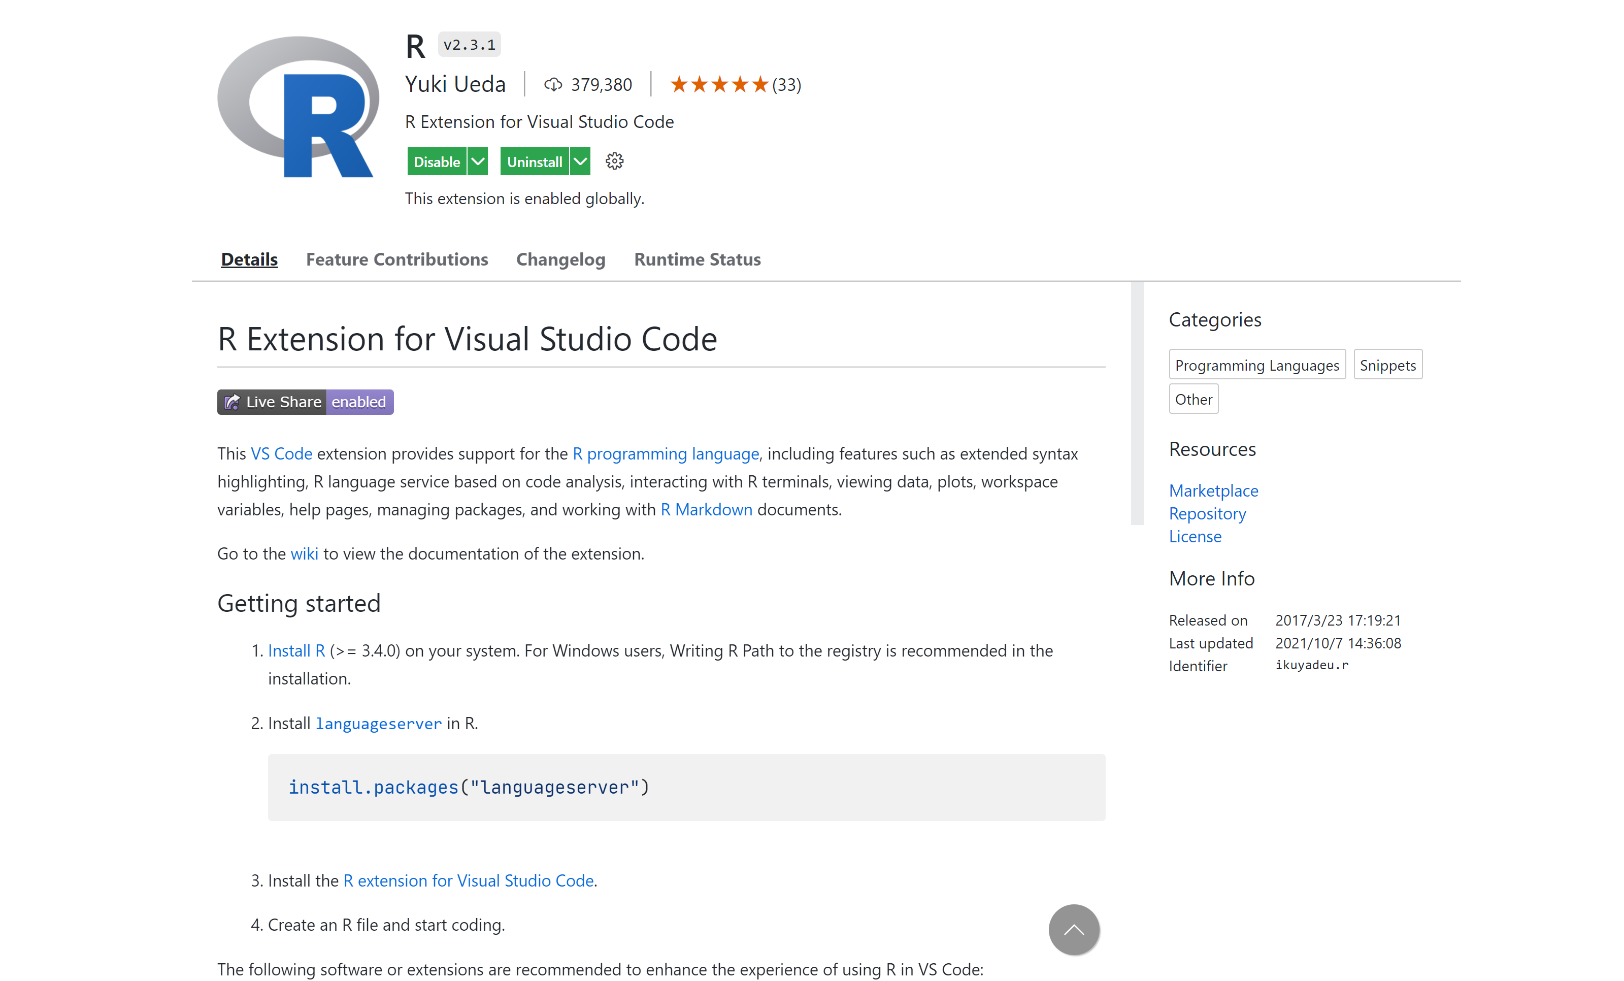This screenshot has height=981, width=1624.
Task: Select the Snippets category
Action: coord(1388,365)
